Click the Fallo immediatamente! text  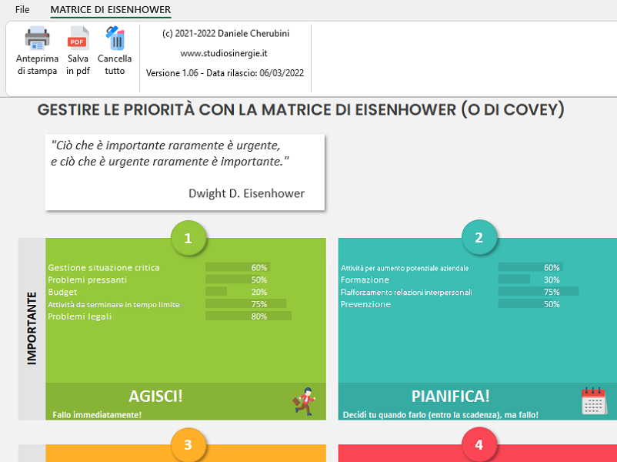point(97,415)
